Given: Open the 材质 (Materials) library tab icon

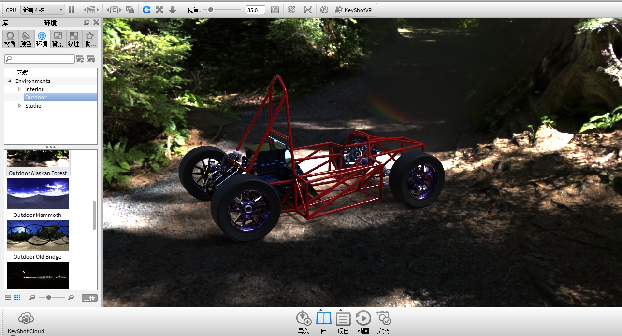Looking at the screenshot, I should pyautogui.click(x=10, y=39).
